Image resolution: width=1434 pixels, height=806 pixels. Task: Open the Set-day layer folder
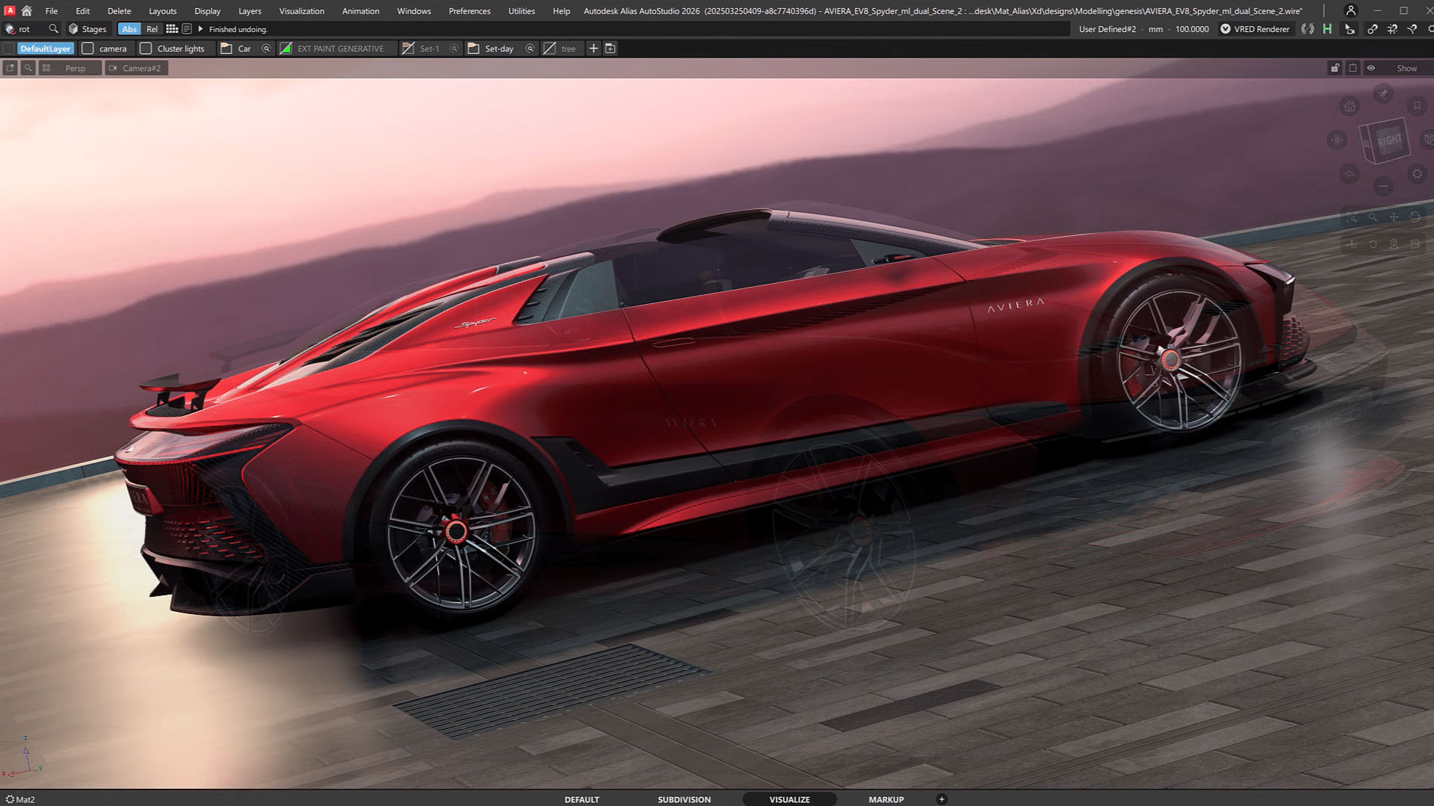point(473,48)
